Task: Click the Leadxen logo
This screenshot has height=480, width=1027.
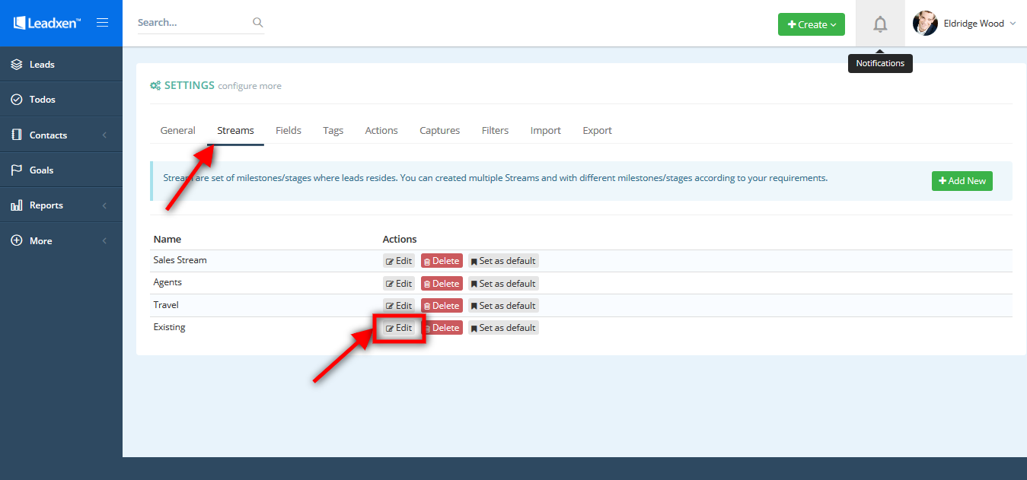Action: pos(47,23)
